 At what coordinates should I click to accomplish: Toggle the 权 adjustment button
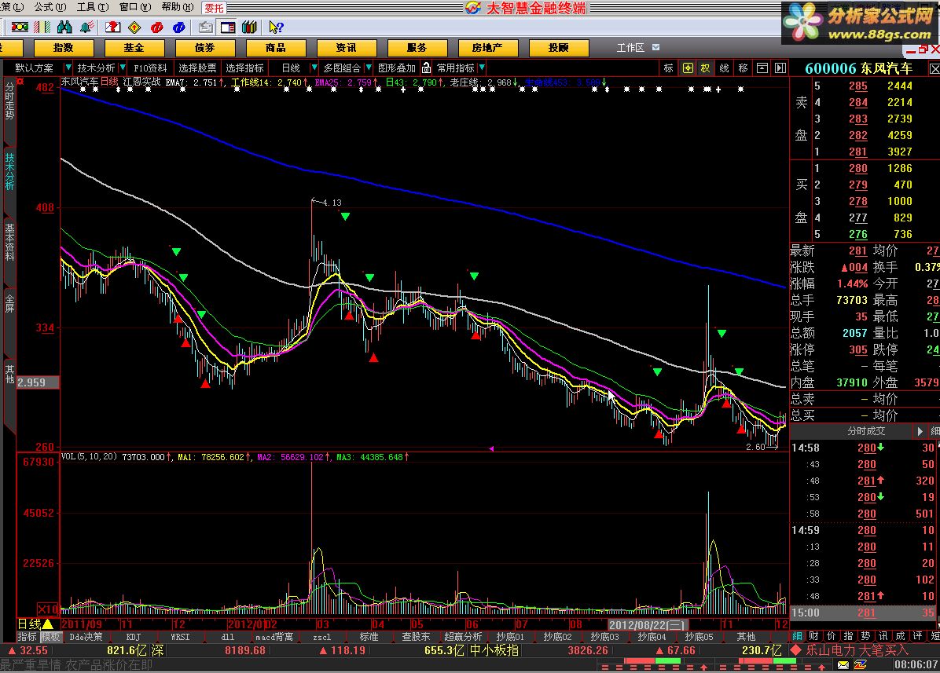[706, 68]
